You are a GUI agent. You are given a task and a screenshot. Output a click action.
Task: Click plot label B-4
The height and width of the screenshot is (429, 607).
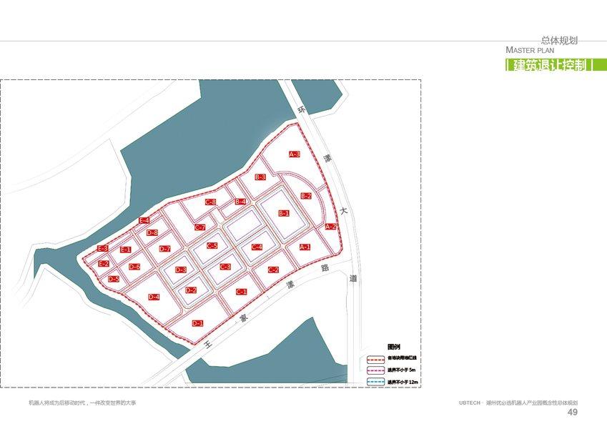tap(240, 202)
